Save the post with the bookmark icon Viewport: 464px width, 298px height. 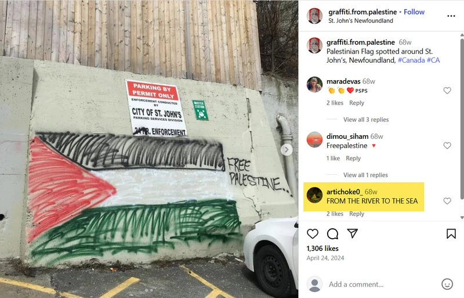click(x=451, y=234)
